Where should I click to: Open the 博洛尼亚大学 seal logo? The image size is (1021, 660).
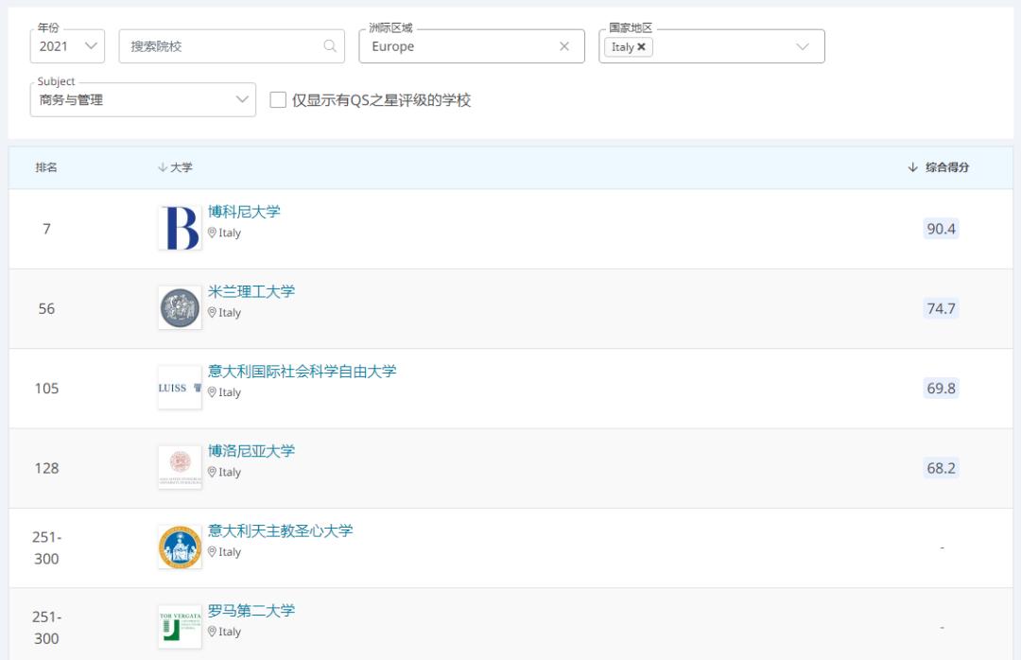pos(181,467)
